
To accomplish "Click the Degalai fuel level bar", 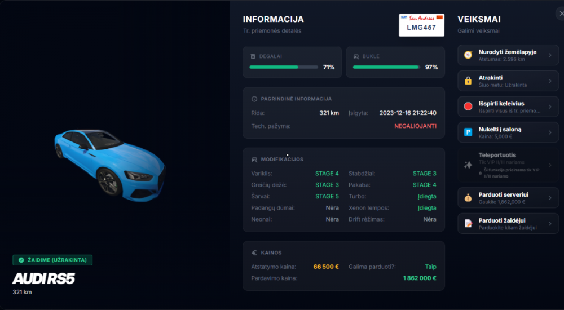I will [x=284, y=67].
